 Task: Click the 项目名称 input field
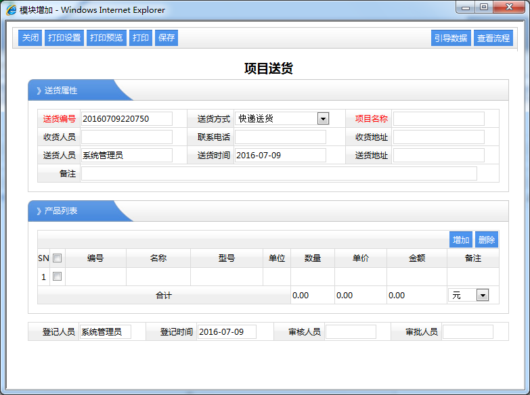click(x=439, y=119)
